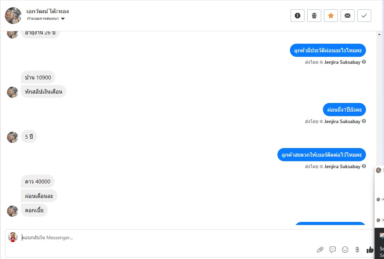Click the baht payment request icon
Viewport: 384px width, 259px height.
tap(357, 250)
